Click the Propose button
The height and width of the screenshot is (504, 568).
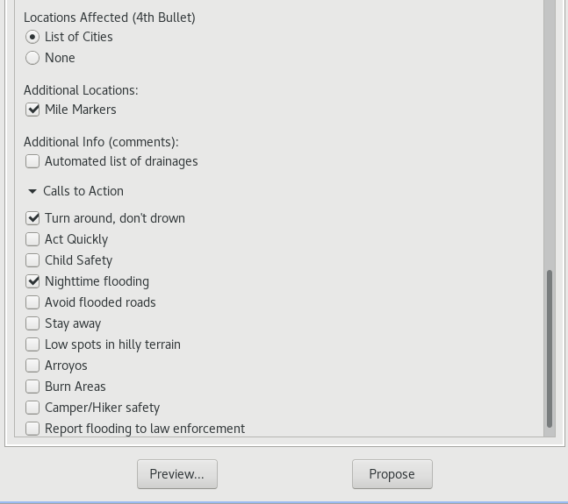click(x=392, y=474)
